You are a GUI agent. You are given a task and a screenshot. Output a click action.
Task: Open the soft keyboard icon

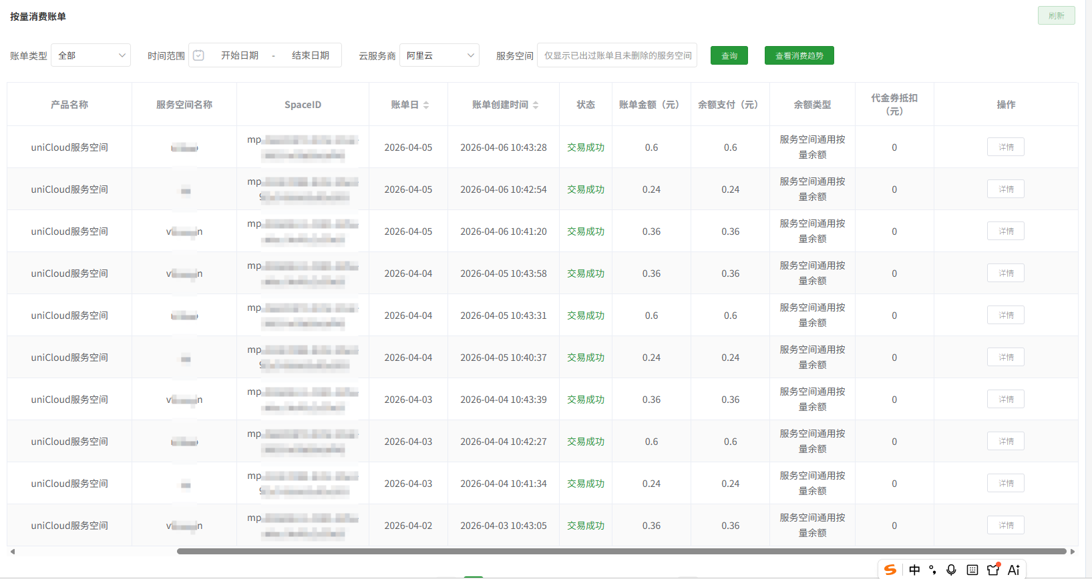[972, 569]
